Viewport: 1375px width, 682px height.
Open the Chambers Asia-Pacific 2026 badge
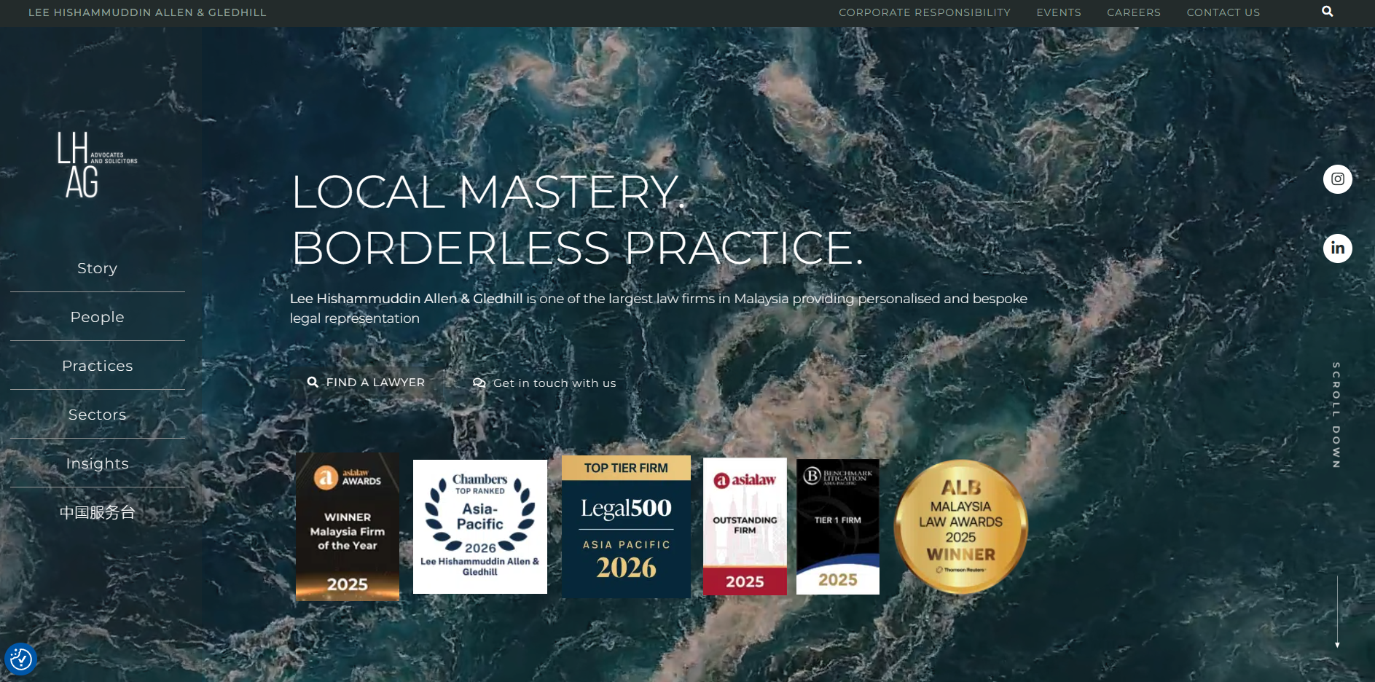[480, 527]
